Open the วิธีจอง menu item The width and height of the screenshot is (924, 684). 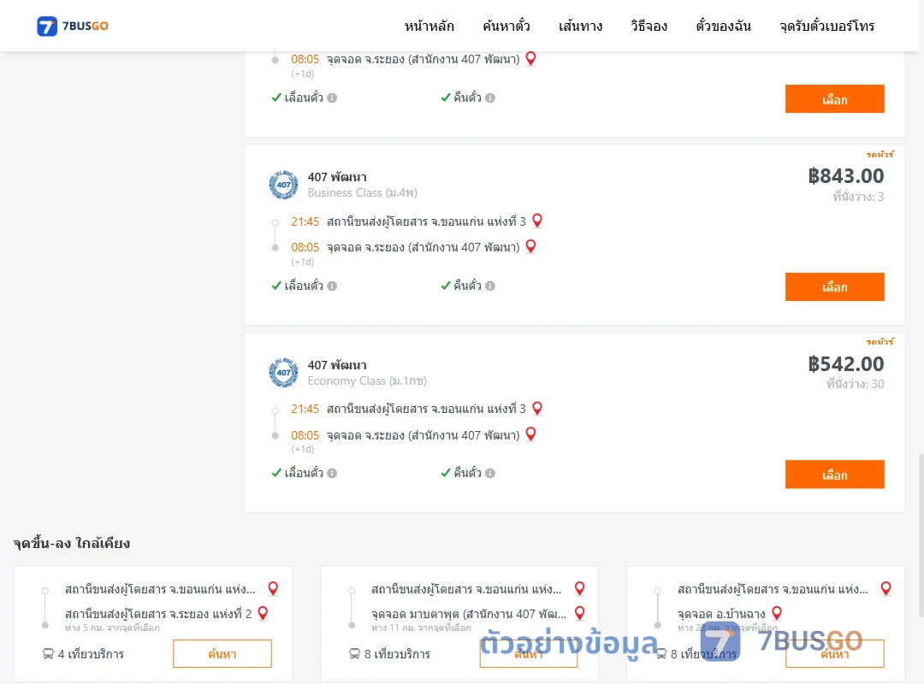649,26
